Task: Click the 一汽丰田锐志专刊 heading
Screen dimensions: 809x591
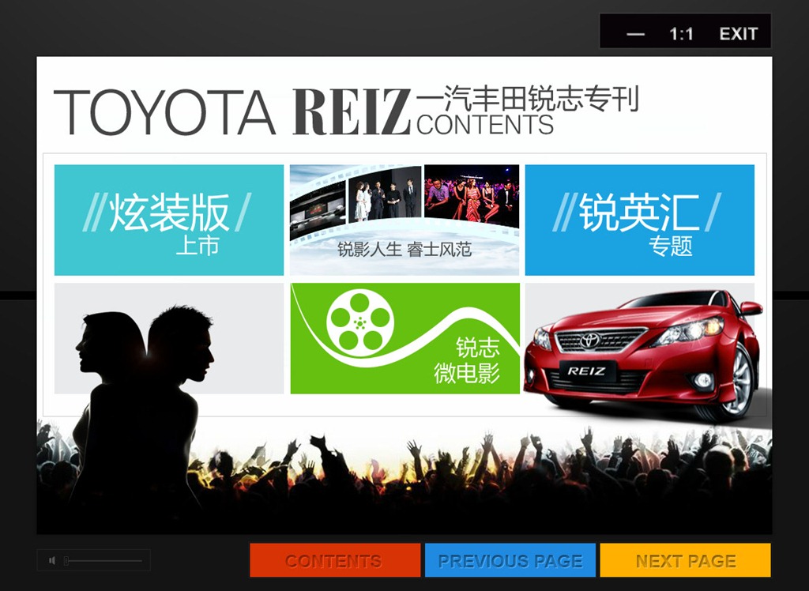Action: pyautogui.click(x=528, y=99)
